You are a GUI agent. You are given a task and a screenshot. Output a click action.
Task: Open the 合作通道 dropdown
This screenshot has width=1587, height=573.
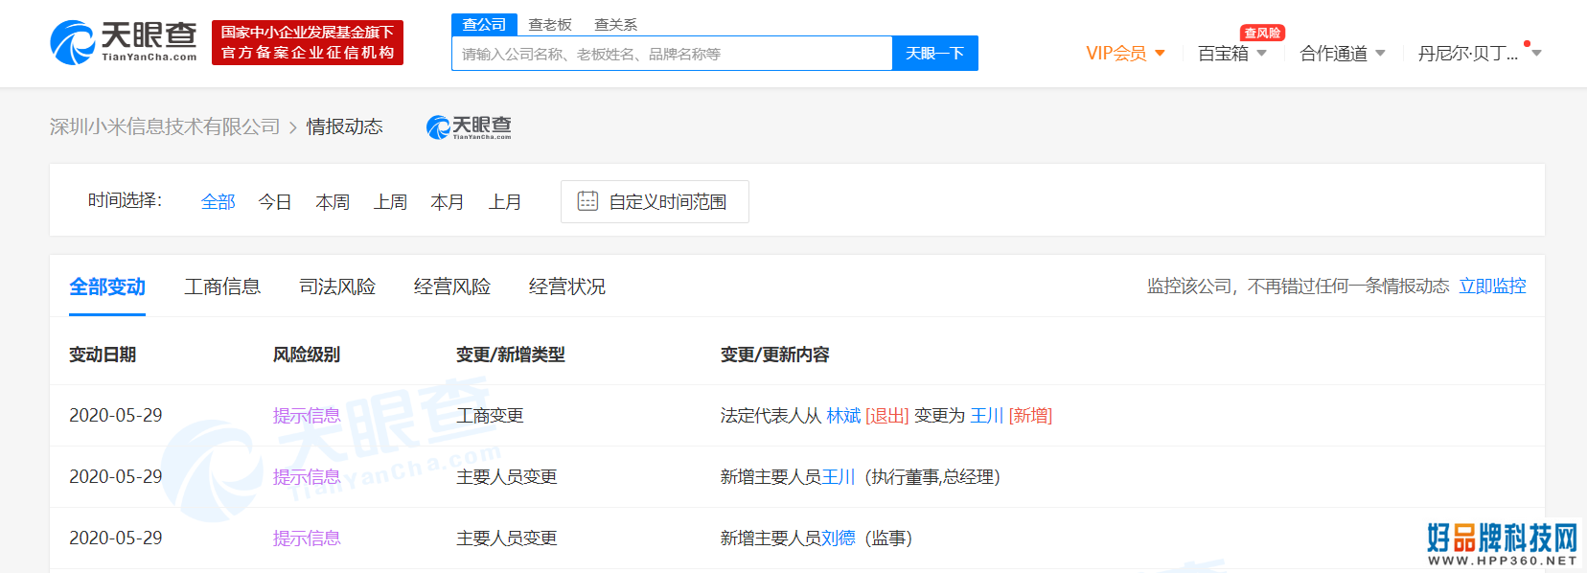click(x=1343, y=54)
